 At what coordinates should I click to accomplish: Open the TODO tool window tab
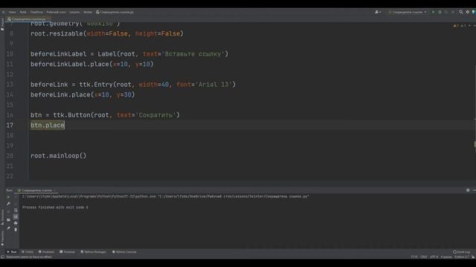(28, 252)
